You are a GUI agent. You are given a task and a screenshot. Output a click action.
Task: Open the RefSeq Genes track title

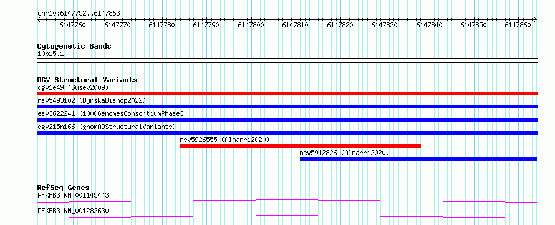pyautogui.click(x=64, y=188)
